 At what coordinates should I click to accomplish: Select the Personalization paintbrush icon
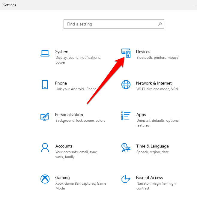(45, 116)
